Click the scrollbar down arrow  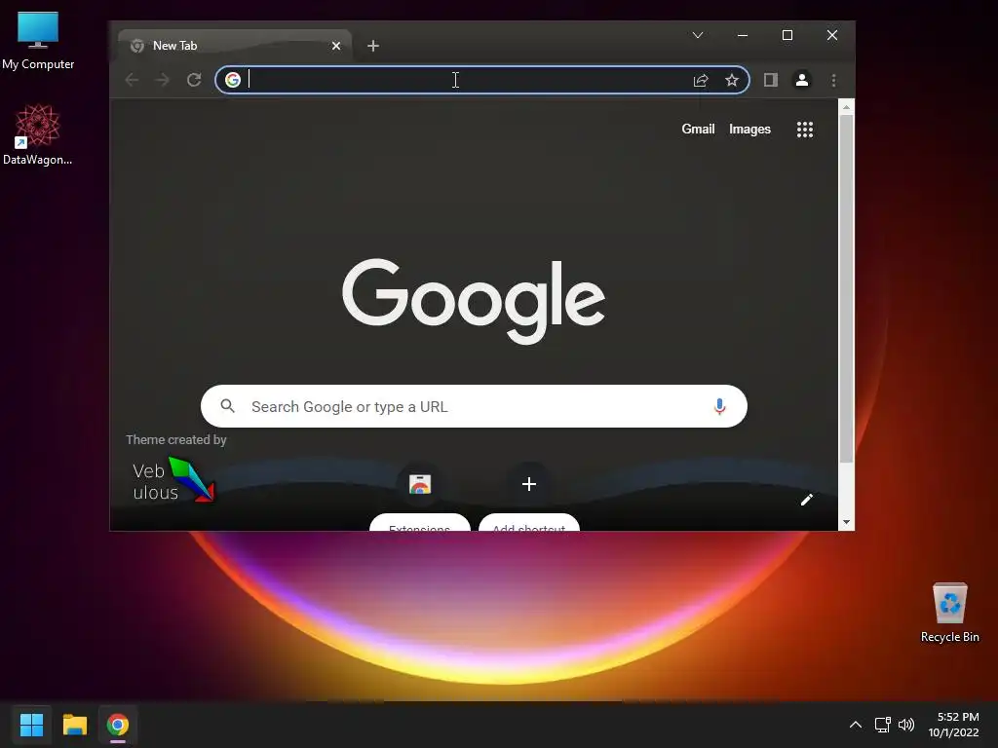click(x=847, y=522)
